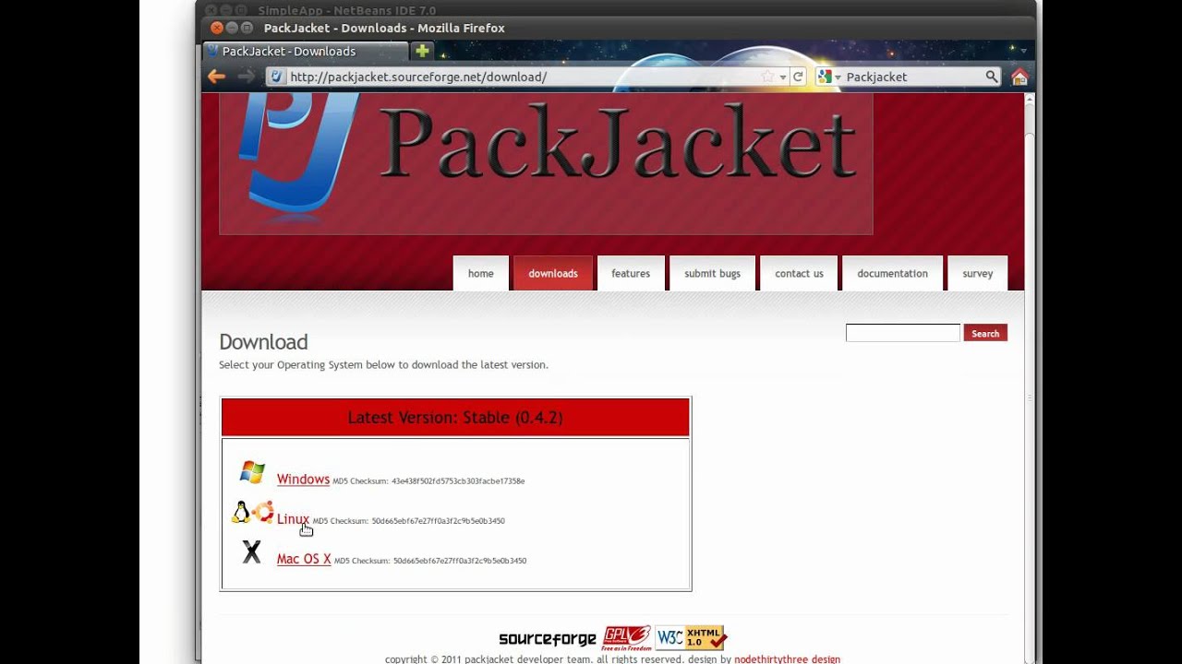Screen dimensions: 1182x664
Task: Open the tab list dropdown arrow
Action: pyautogui.click(x=1023, y=51)
